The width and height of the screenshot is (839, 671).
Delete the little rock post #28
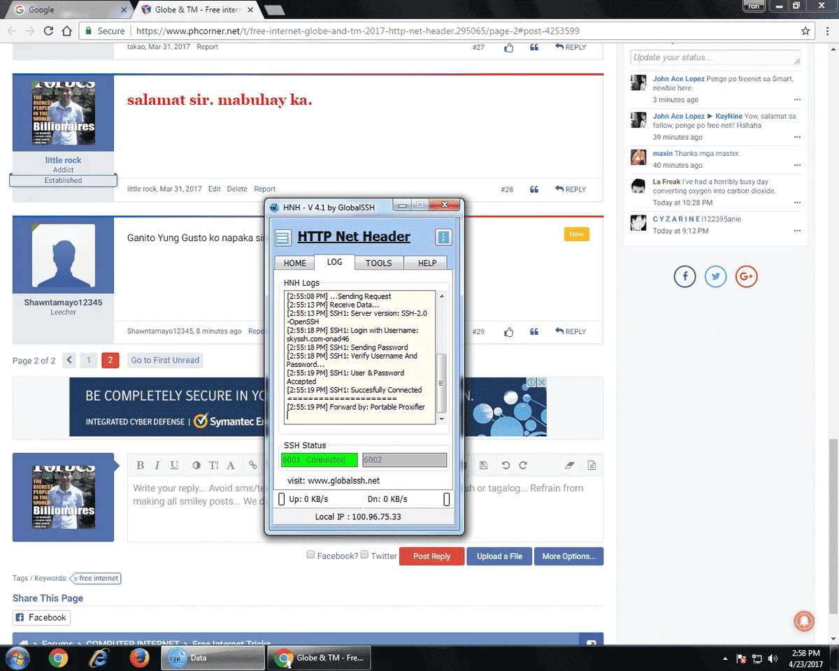237,189
